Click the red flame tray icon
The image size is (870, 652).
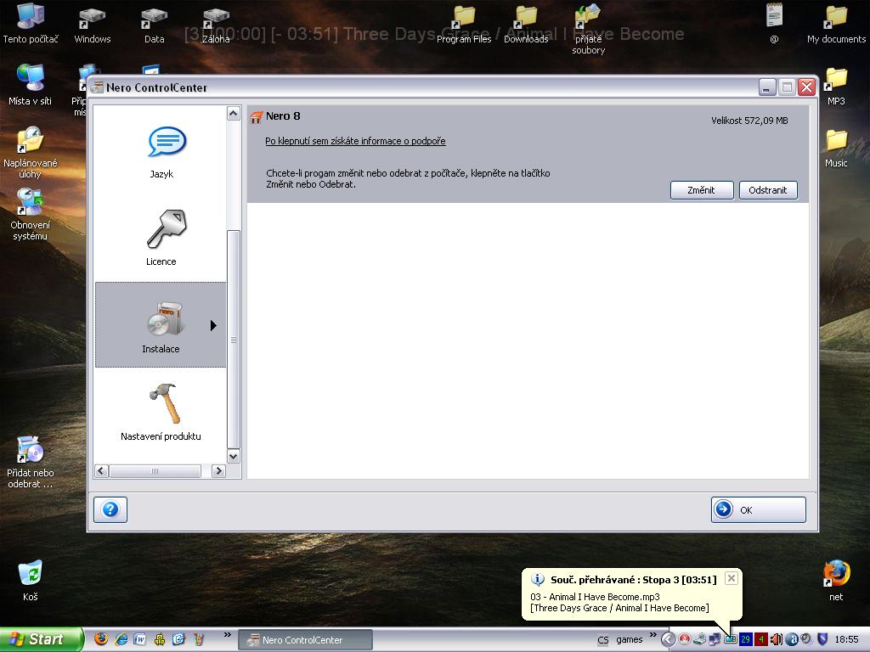click(685, 640)
